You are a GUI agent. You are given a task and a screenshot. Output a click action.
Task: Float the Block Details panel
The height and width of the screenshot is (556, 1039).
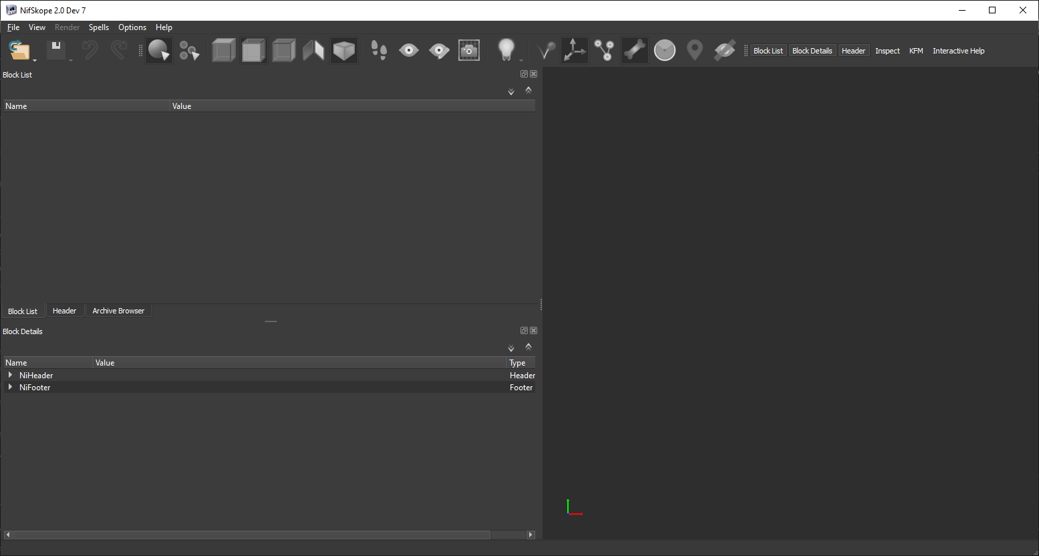click(x=524, y=331)
